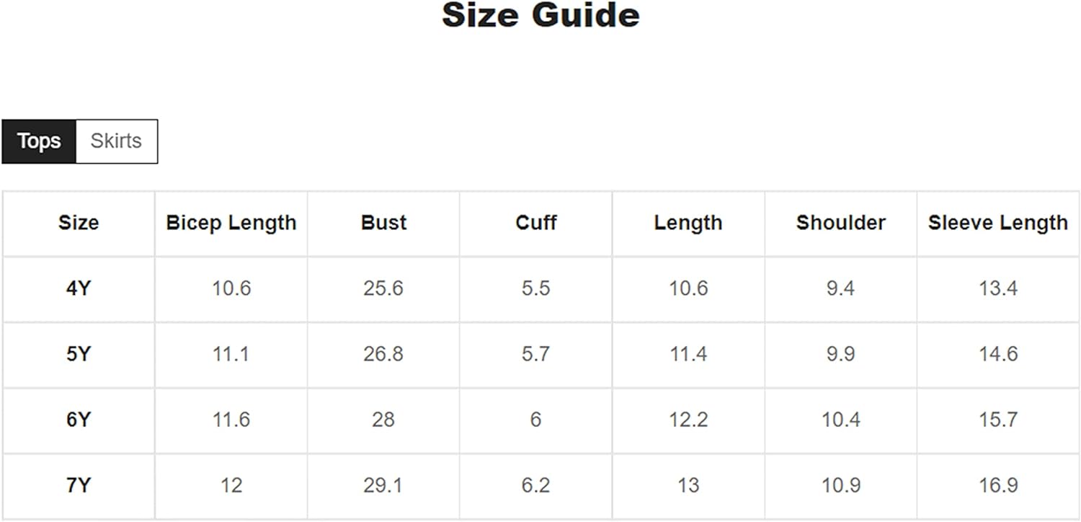Select the 6Y size row label
1081x522 pixels.
click(79, 420)
